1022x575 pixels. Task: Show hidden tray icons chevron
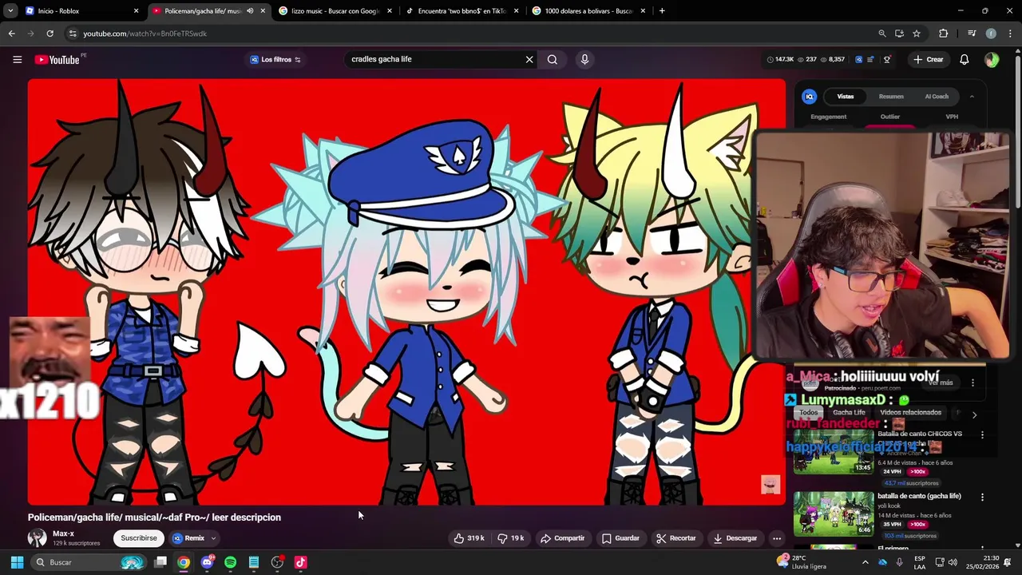coord(865,562)
